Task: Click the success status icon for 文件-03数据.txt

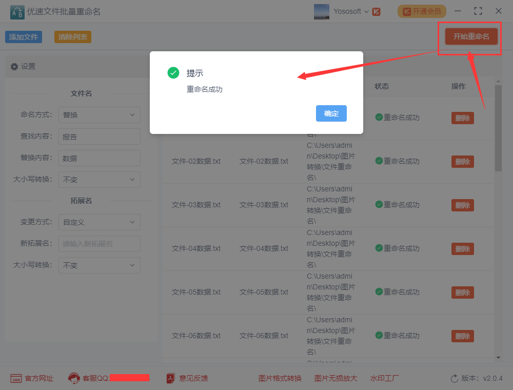Action: (379, 204)
